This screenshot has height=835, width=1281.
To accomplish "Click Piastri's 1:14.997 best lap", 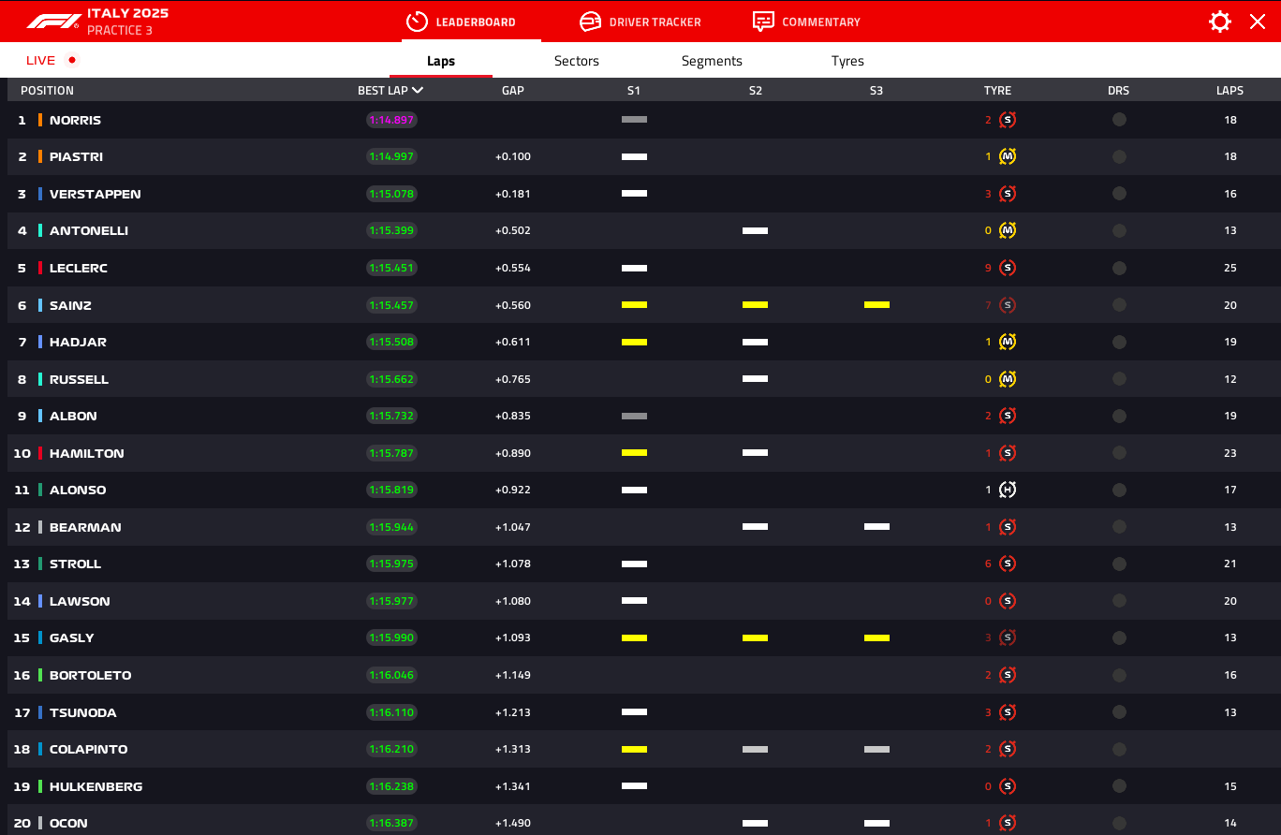I will (x=391, y=156).
